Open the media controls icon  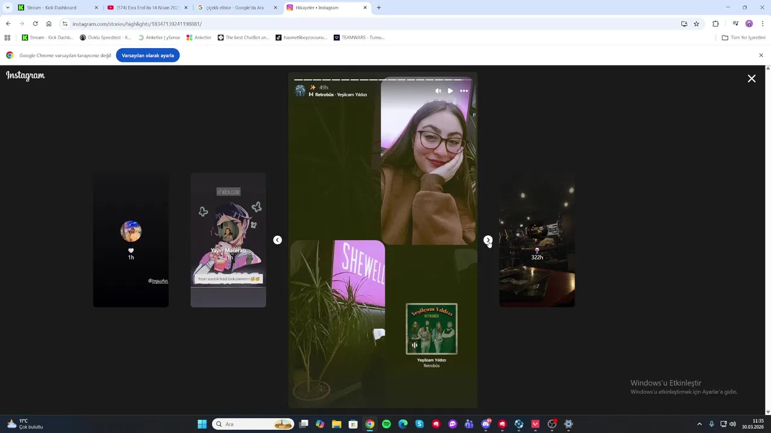[735, 24]
